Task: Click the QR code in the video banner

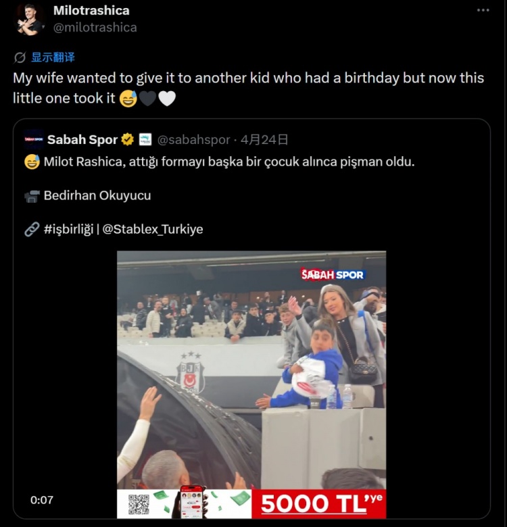Action: pos(139,504)
